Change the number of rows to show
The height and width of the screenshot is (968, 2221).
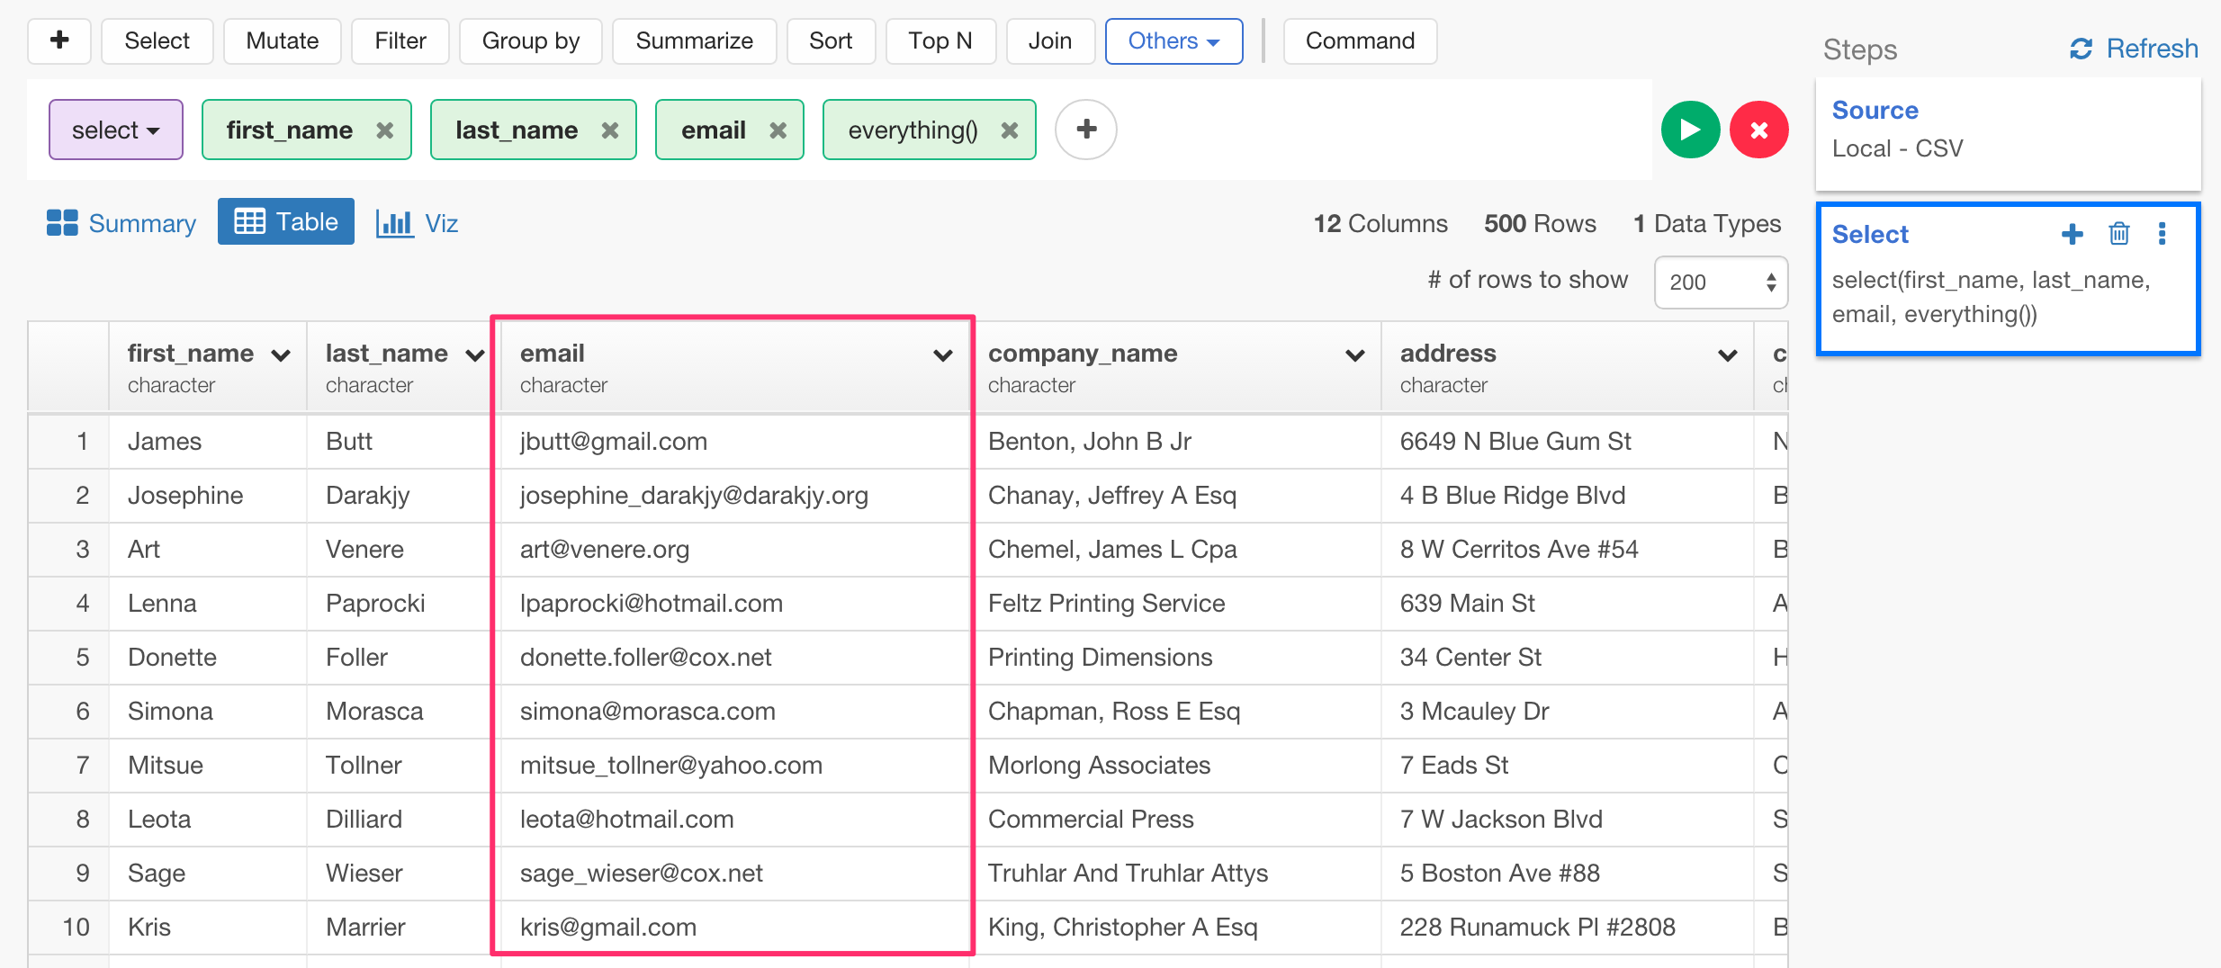coord(1721,282)
